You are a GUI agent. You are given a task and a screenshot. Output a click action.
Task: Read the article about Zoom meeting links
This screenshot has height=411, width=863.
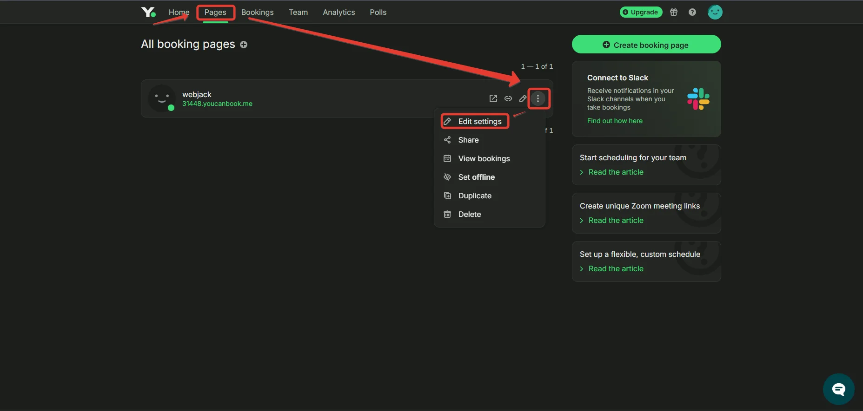(616, 220)
